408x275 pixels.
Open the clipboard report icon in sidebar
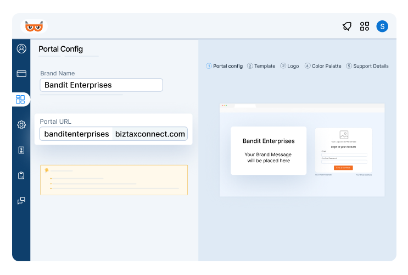pos(21,175)
